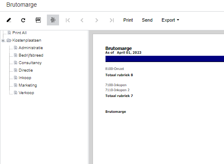Click the parameters view icon
The width and height of the screenshot is (224, 164).
point(38,20)
